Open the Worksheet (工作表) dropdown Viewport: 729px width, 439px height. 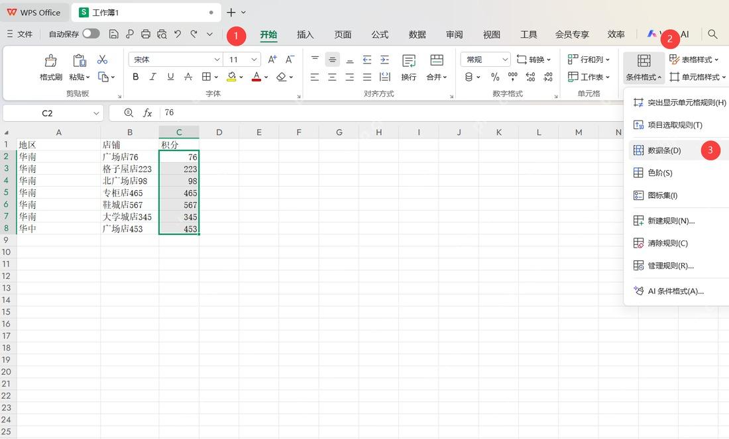589,77
